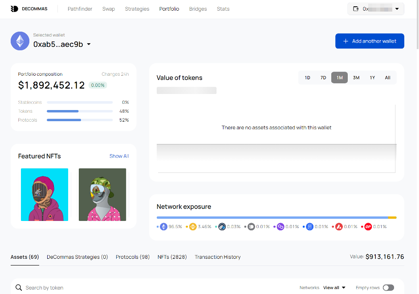Click the purple Polygon network icon
Image resolution: width=419 pixels, height=294 pixels.
click(x=281, y=227)
